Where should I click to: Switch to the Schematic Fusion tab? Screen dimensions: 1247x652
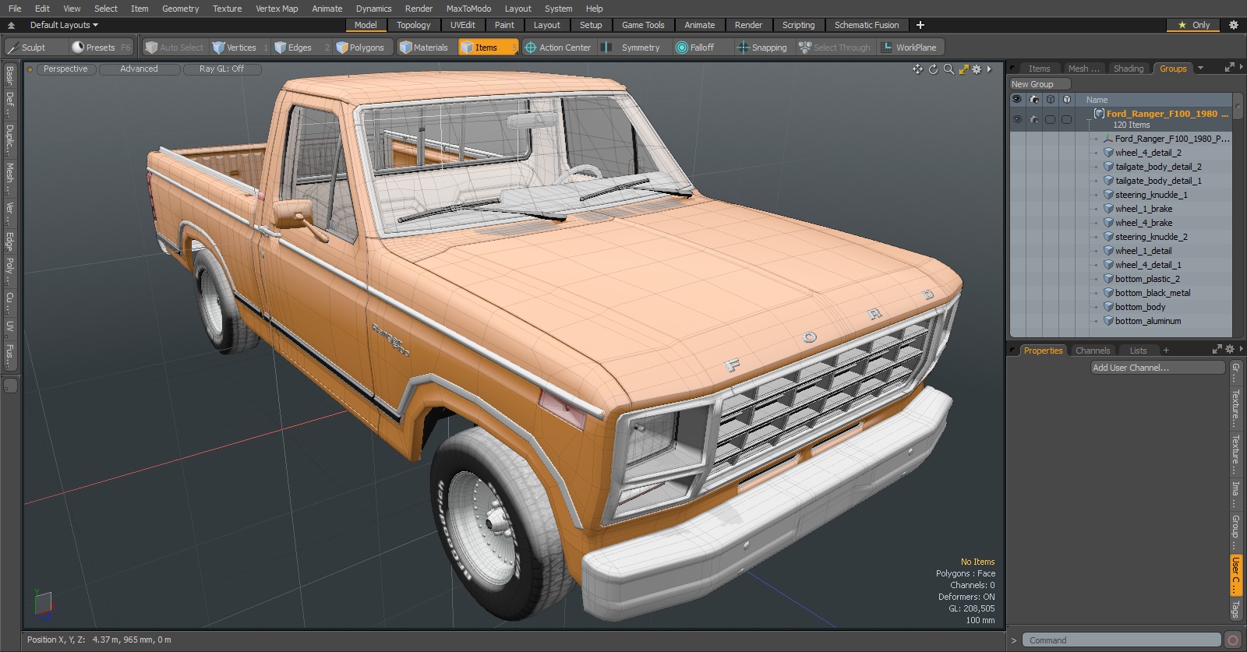(867, 25)
